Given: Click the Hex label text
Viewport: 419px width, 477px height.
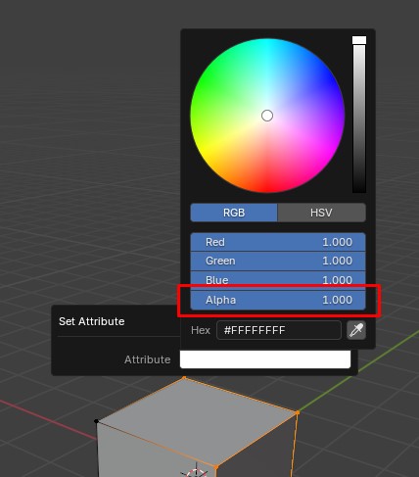Looking at the screenshot, I should 201,330.
